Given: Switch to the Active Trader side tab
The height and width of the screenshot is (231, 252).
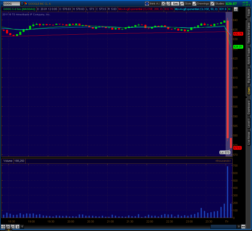Looking at the screenshot, I should [249, 56].
